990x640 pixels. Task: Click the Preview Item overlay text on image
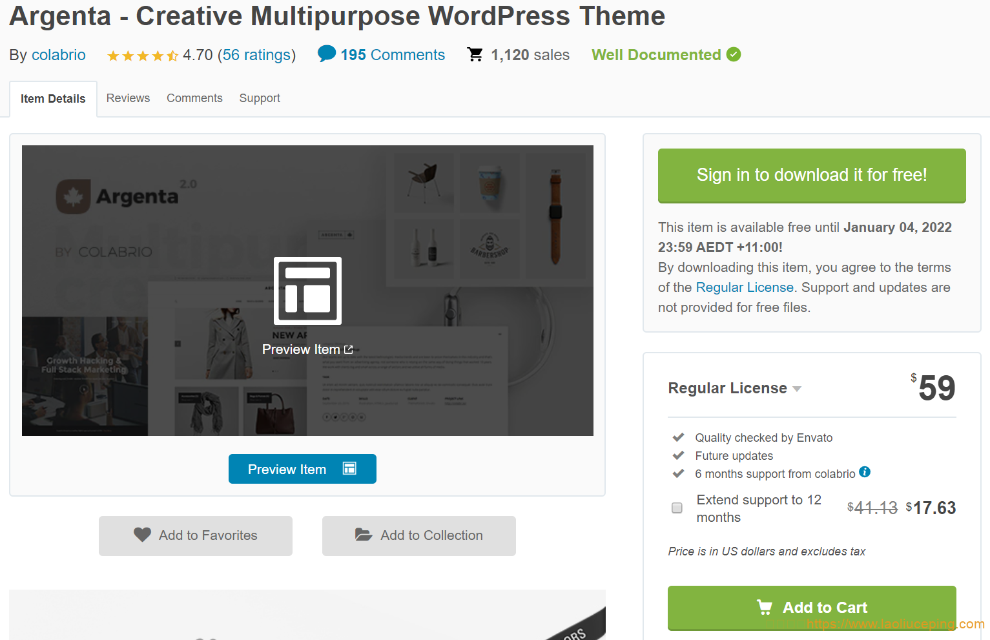coord(301,349)
